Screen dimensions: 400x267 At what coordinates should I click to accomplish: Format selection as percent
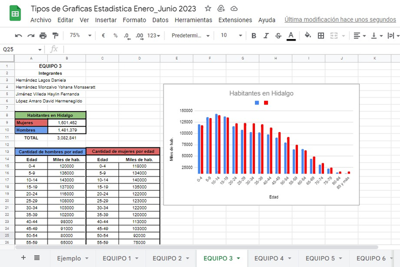115,35
